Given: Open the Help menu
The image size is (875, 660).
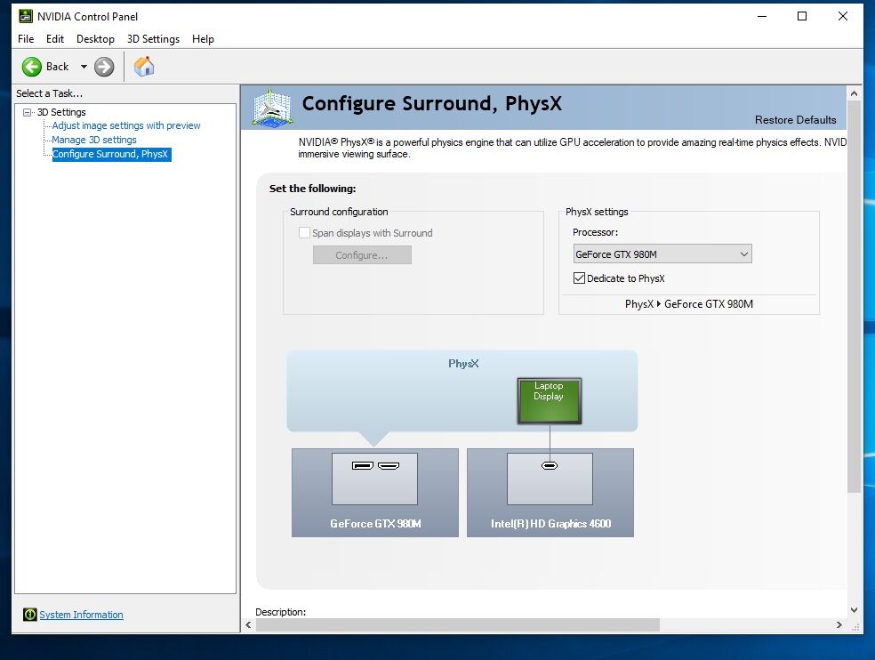Looking at the screenshot, I should click(x=203, y=39).
